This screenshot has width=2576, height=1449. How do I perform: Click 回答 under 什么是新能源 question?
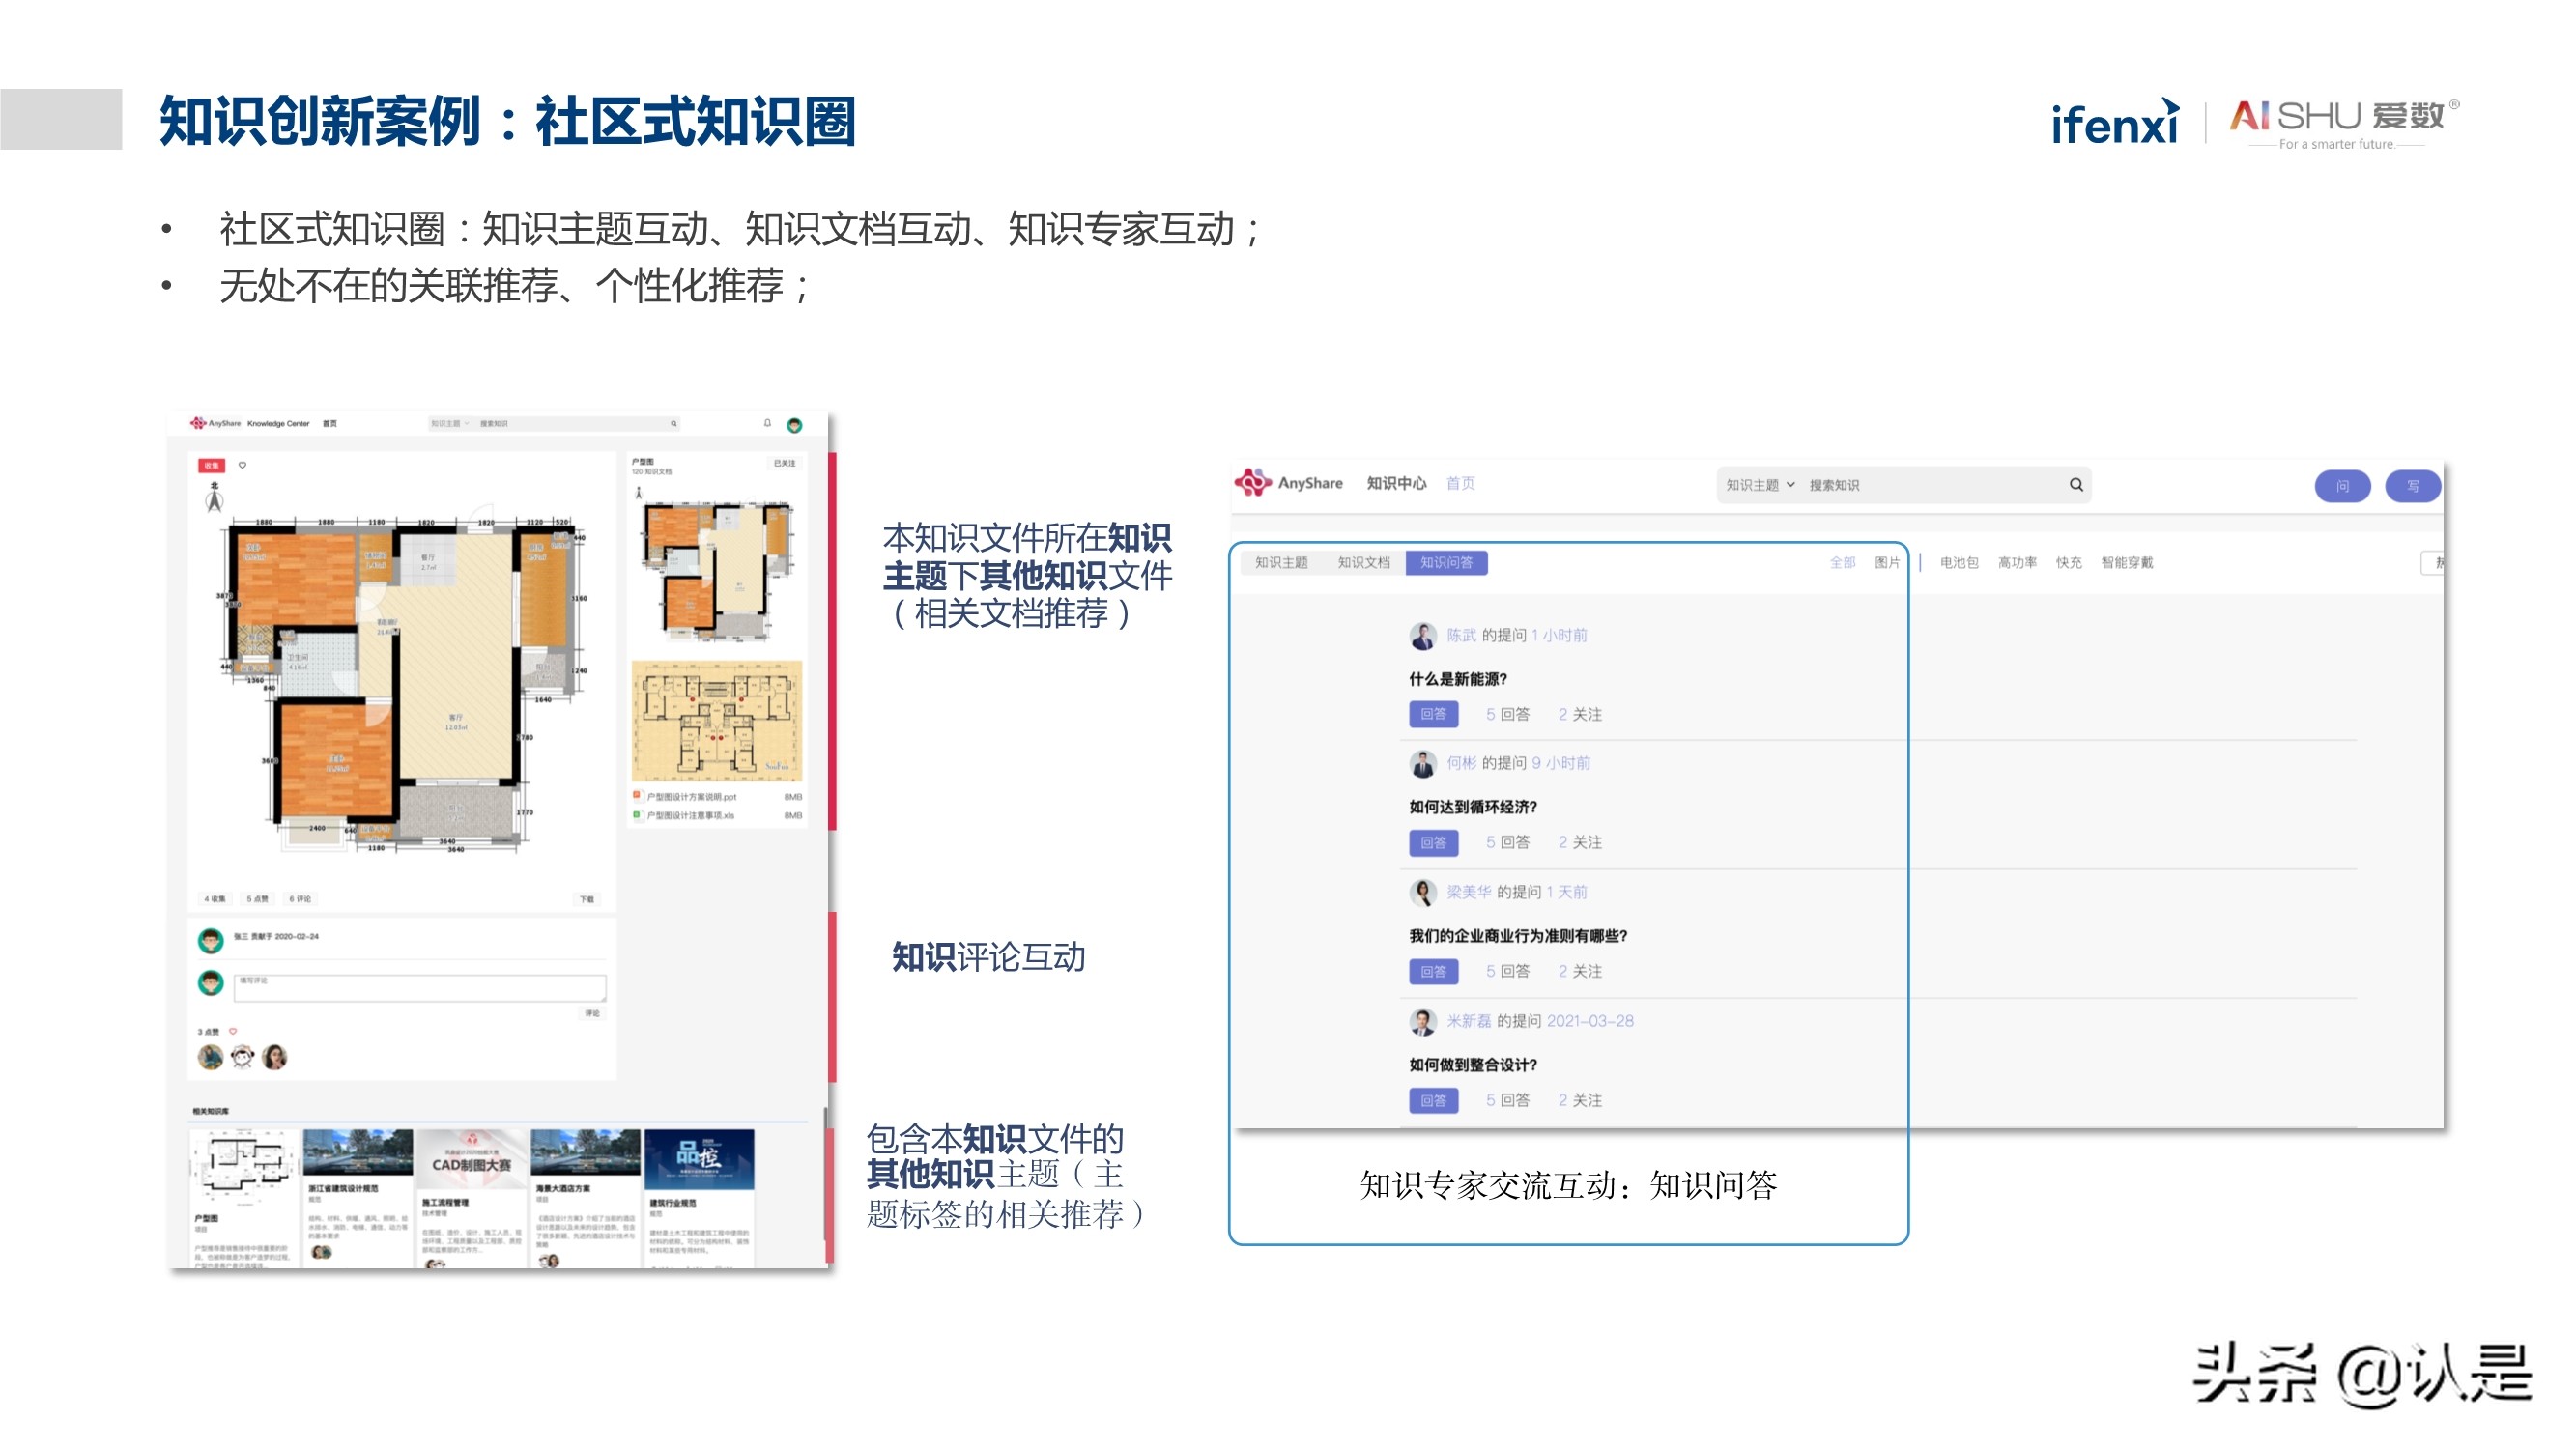coord(1434,714)
